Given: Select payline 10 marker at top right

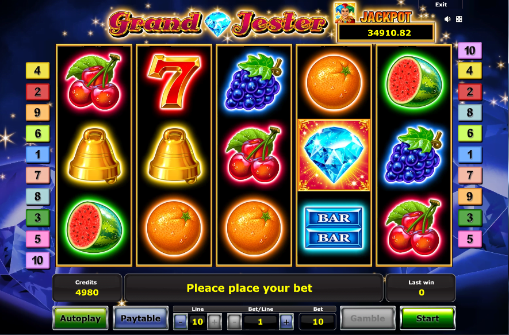Looking at the screenshot, I should tap(470, 51).
